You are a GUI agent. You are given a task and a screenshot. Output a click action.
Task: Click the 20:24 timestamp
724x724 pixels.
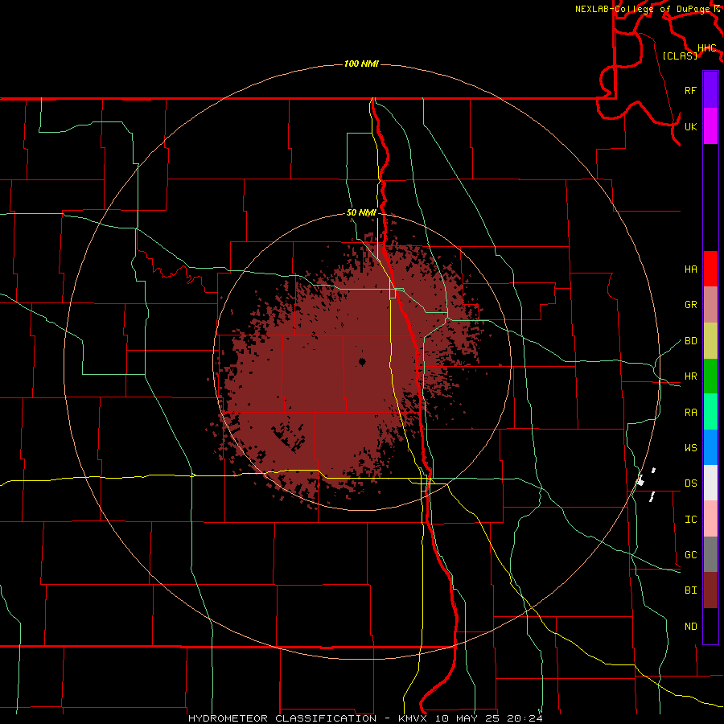[525, 718]
